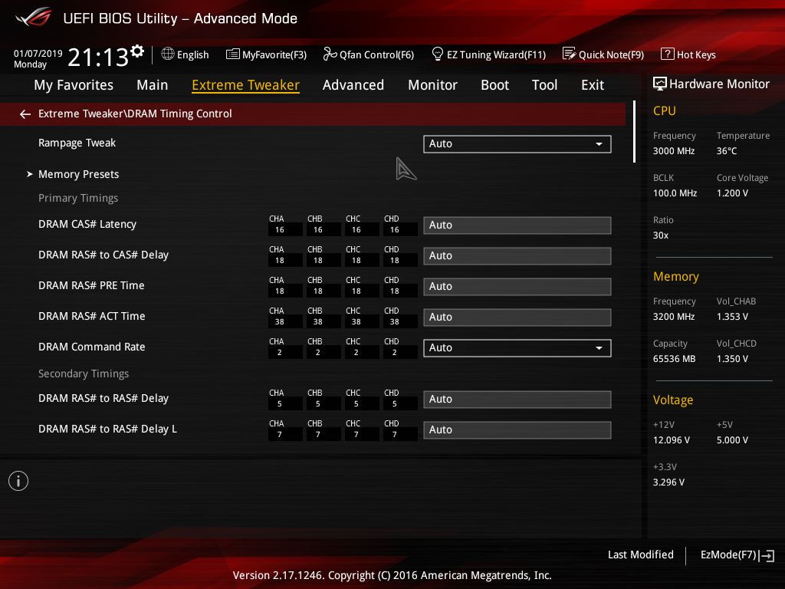Click the Primary Timings heading
785x589 pixels.
(78, 198)
